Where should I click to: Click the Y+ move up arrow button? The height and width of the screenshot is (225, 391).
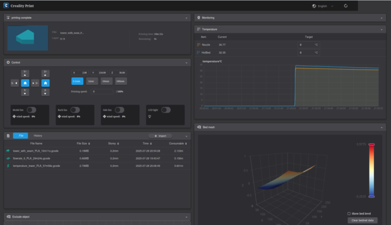[x=25, y=73]
